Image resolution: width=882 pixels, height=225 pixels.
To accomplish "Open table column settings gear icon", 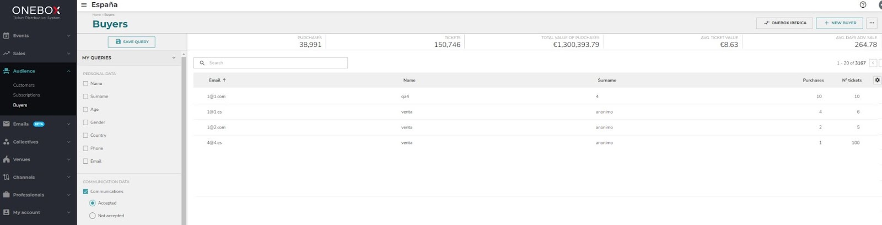I will (x=877, y=80).
